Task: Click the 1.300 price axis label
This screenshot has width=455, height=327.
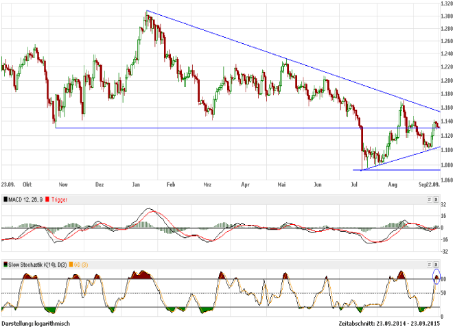Action: point(447,16)
